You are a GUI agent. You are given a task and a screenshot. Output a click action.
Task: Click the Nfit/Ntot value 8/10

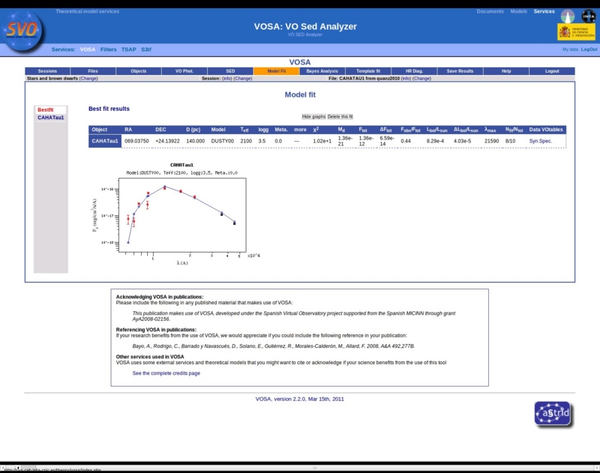pos(511,141)
